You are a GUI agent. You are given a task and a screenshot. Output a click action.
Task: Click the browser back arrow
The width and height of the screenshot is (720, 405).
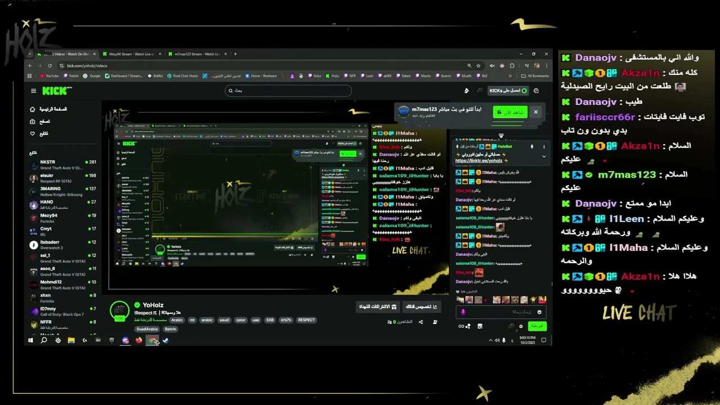[30, 66]
